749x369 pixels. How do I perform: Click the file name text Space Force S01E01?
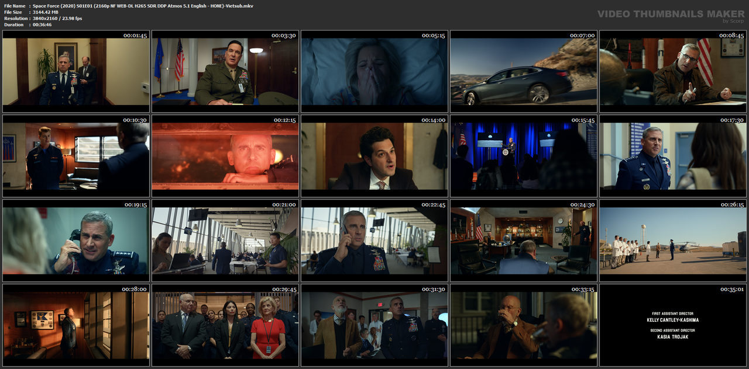click(143, 6)
